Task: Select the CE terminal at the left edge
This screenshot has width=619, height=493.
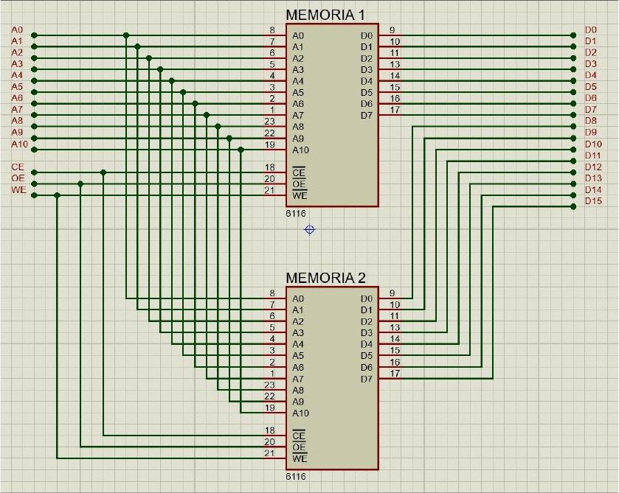Action: [x=18, y=167]
